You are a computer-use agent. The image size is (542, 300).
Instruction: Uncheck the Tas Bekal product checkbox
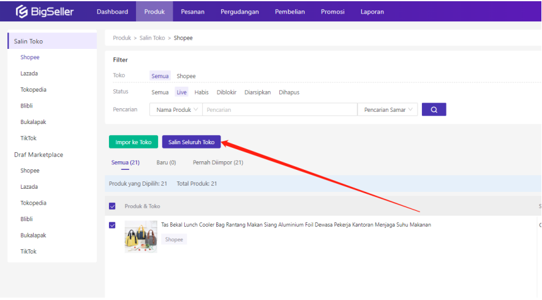coord(112,225)
